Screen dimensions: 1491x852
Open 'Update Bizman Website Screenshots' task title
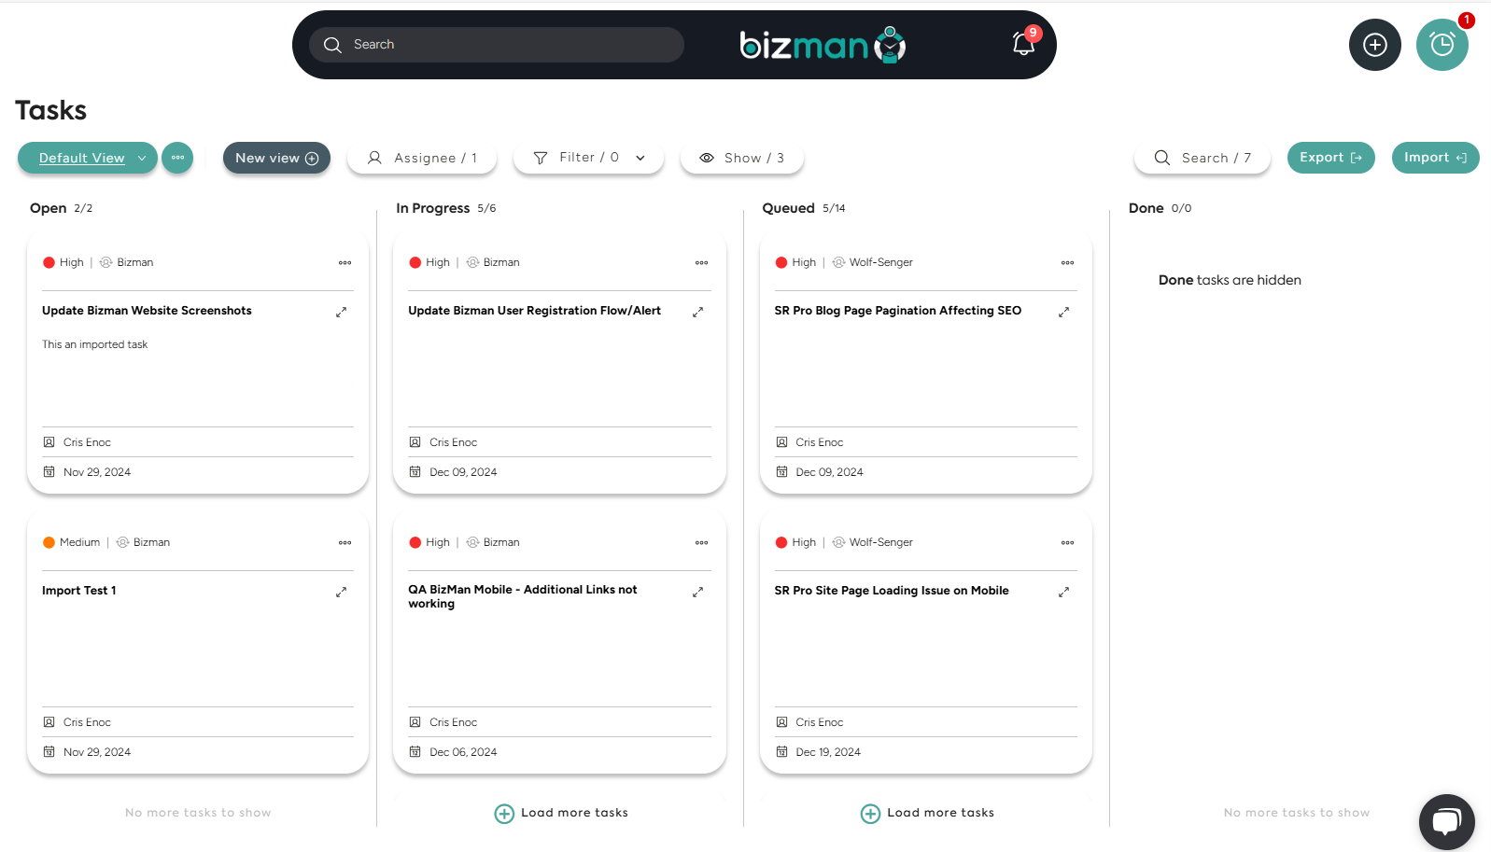tap(147, 311)
